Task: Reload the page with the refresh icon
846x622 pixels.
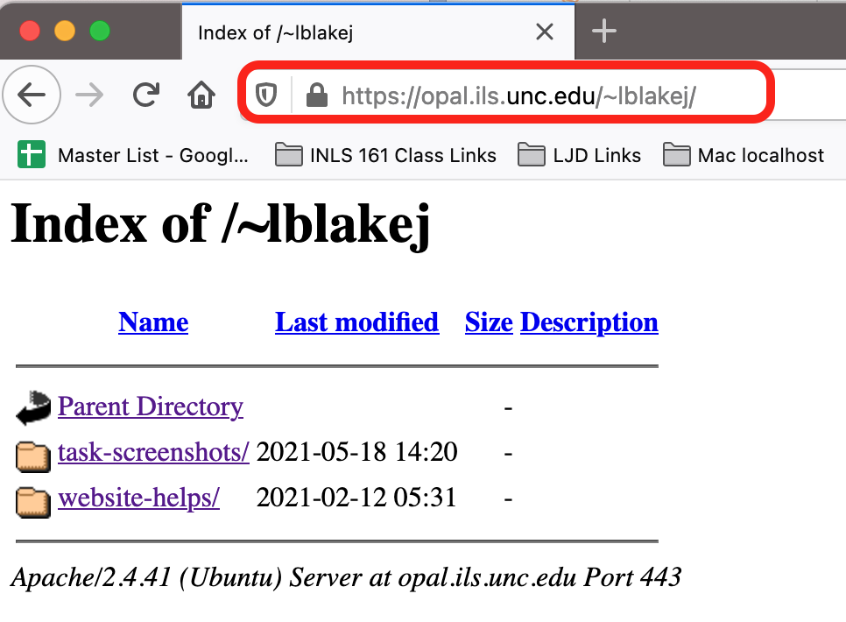Action: tap(145, 95)
